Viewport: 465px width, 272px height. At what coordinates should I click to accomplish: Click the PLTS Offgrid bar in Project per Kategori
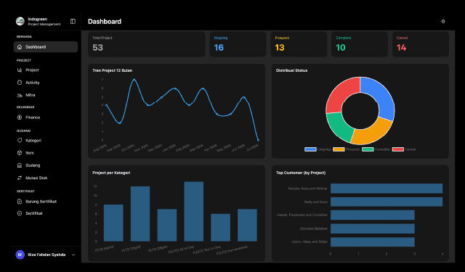coord(167,225)
